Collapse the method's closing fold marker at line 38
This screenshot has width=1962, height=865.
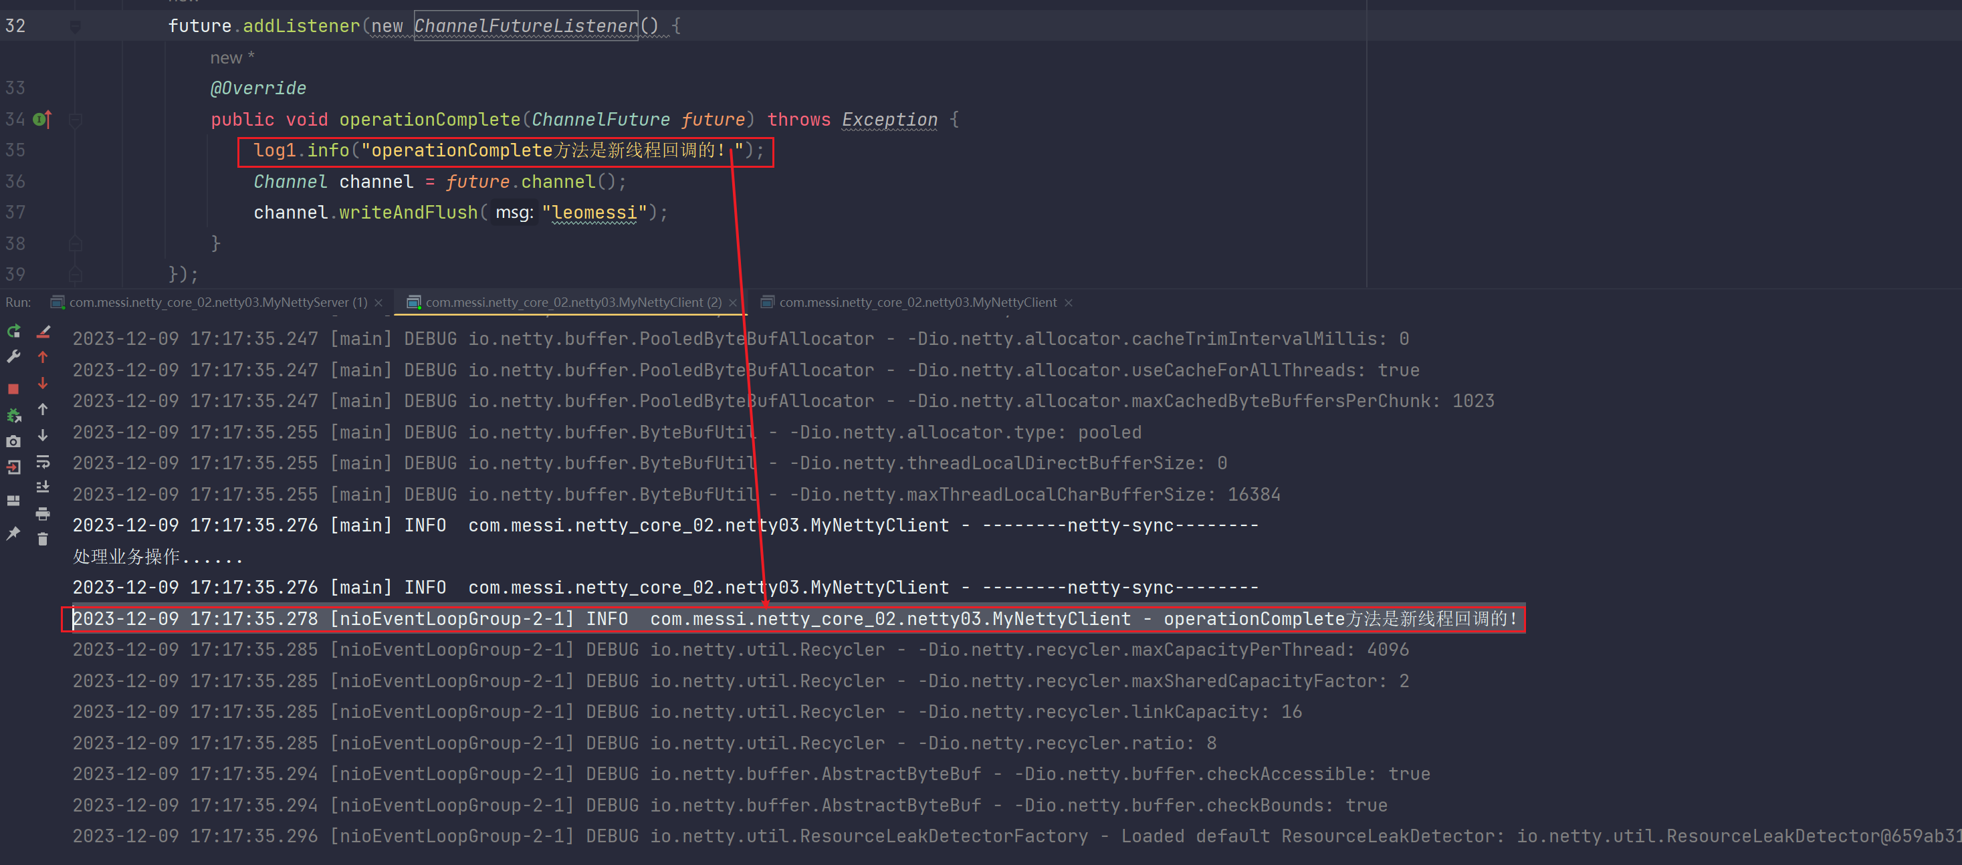point(75,244)
